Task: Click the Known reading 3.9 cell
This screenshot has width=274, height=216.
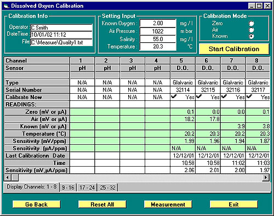Action: point(233,127)
